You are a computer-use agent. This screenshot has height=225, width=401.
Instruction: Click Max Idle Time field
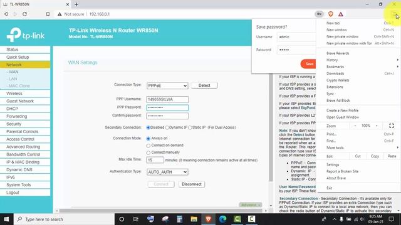(155, 160)
